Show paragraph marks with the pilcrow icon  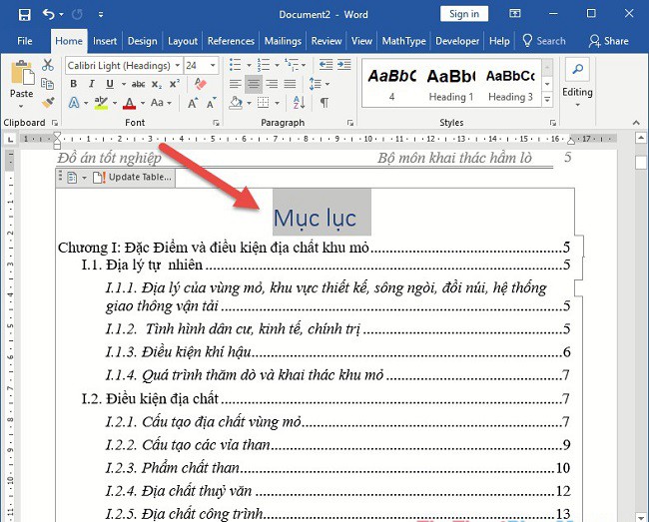[324, 103]
